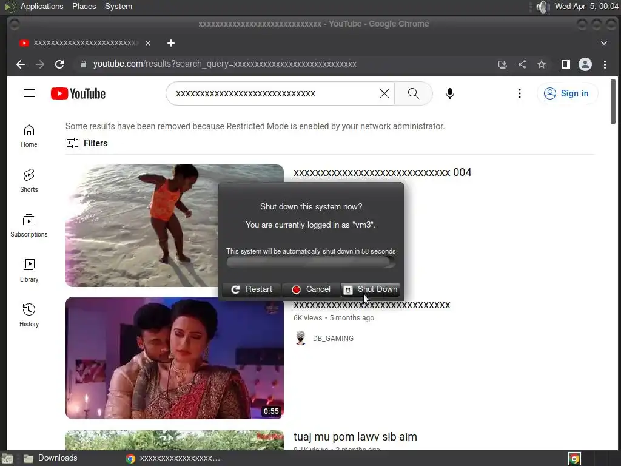
Task: Toggle Chrome's side panel icon
Action: pos(566,64)
